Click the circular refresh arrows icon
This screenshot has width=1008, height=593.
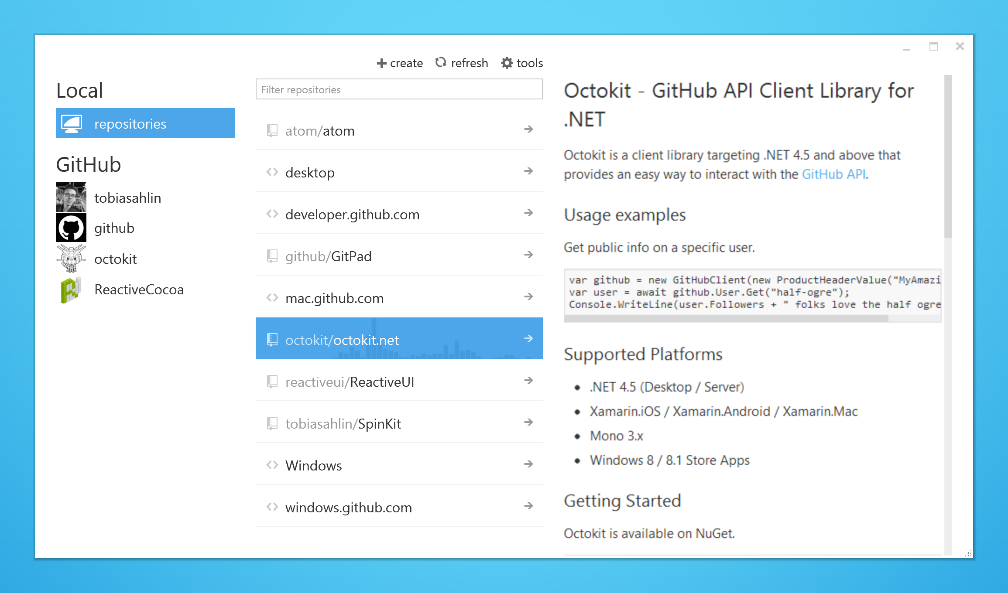click(x=441, y=62)
